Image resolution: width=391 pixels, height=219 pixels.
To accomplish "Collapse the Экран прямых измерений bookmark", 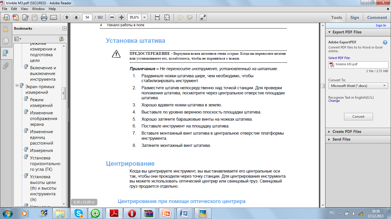I will coord(17,85).
